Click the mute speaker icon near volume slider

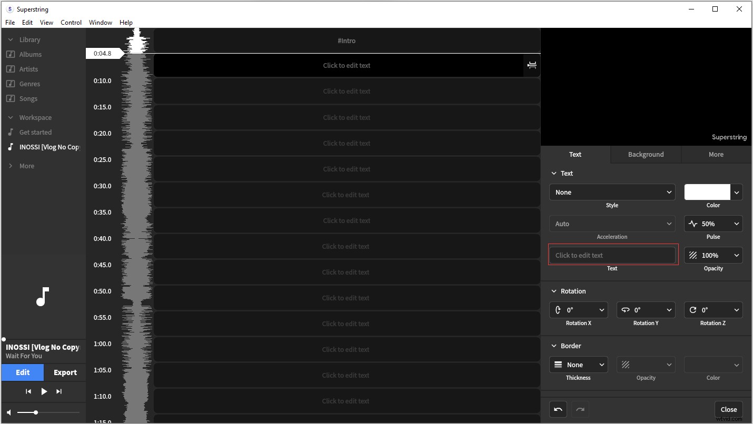click(8, 412)
